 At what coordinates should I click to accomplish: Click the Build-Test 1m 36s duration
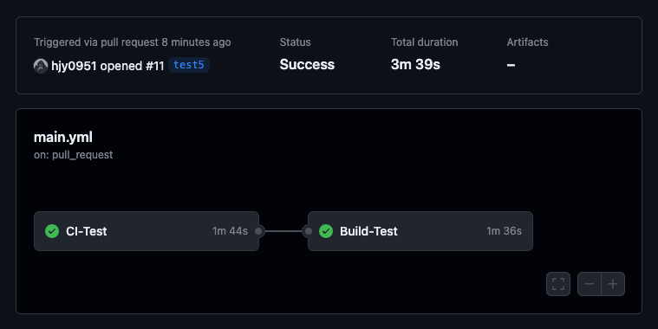tap(504, 231)
